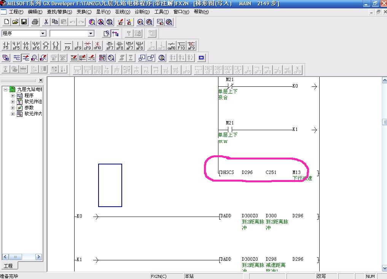Click the Save project icon
This screenshot has width=387, height=279.
click(x=24, y=22)
